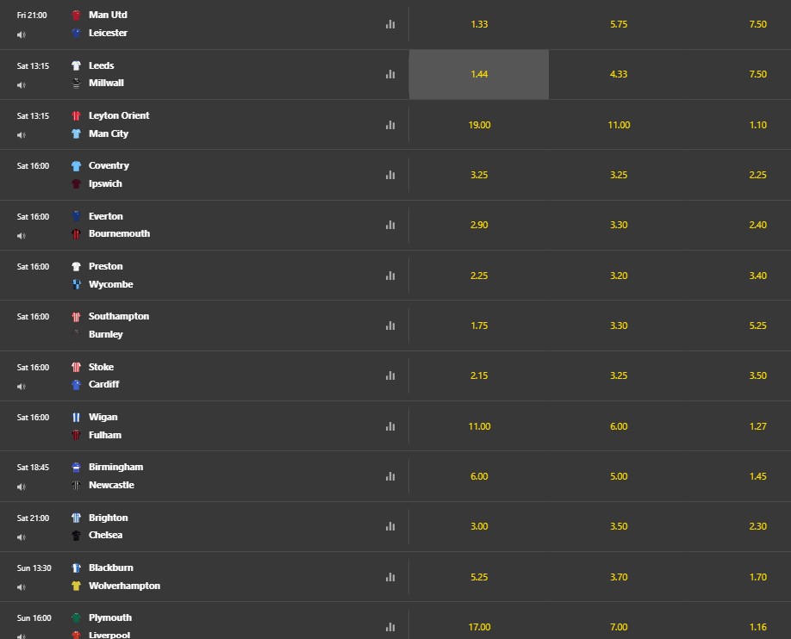The width and height of the screenshot is (791, 639).
Task: Click speaker icon for Birmingham vs Newcastle
Action: 22,487
